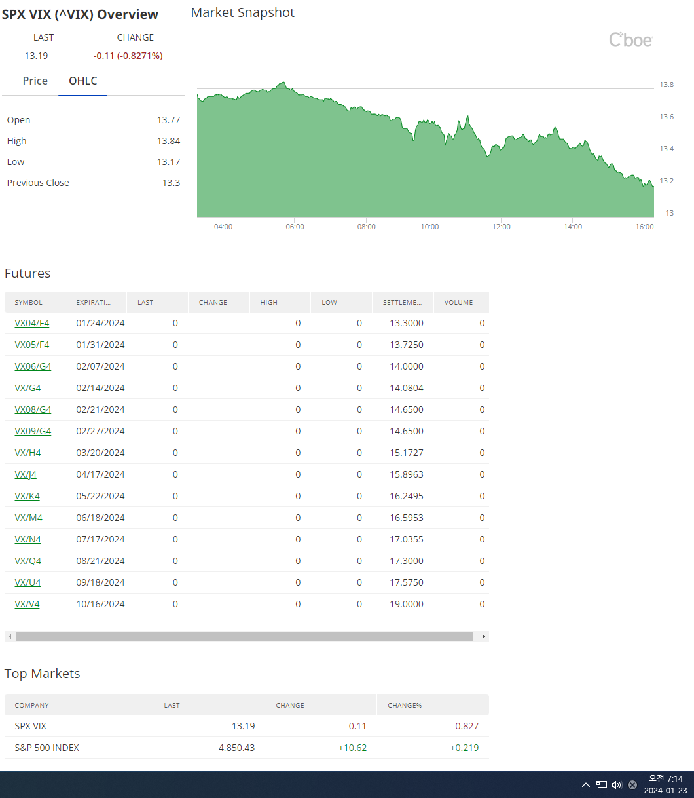Open the VX/H4 futures link
694x798 pixels.
click(27, 453)
